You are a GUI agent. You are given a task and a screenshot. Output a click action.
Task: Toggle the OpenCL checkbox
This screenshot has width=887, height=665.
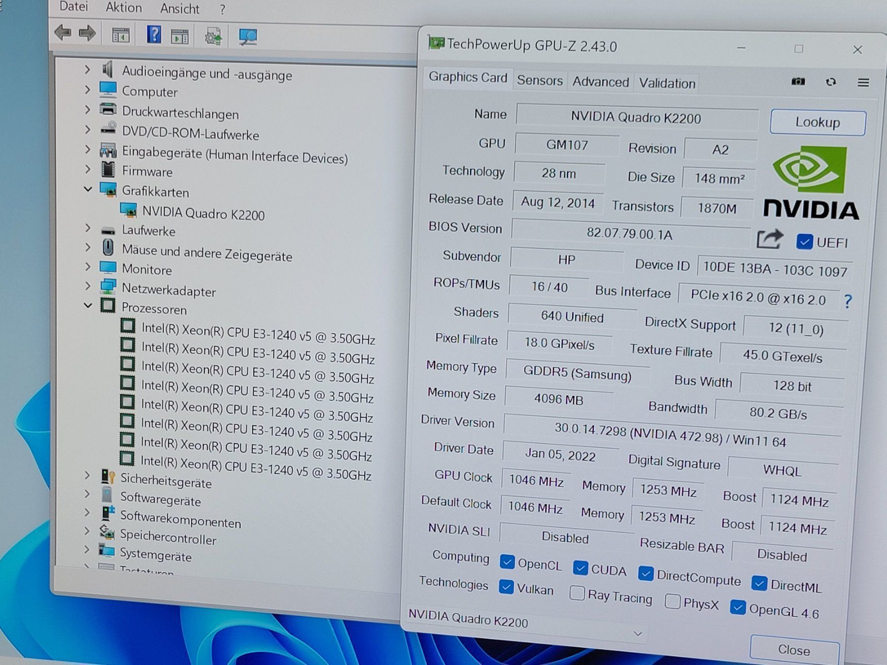[x=507, y=562]
